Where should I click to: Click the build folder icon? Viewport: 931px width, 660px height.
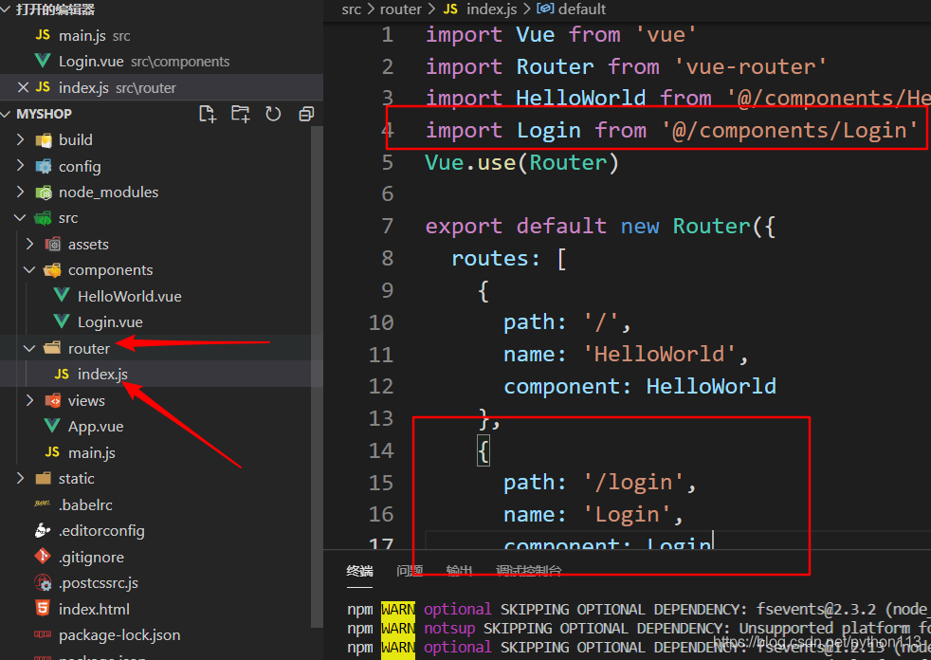pyautogui.click(x=44, y=140)
